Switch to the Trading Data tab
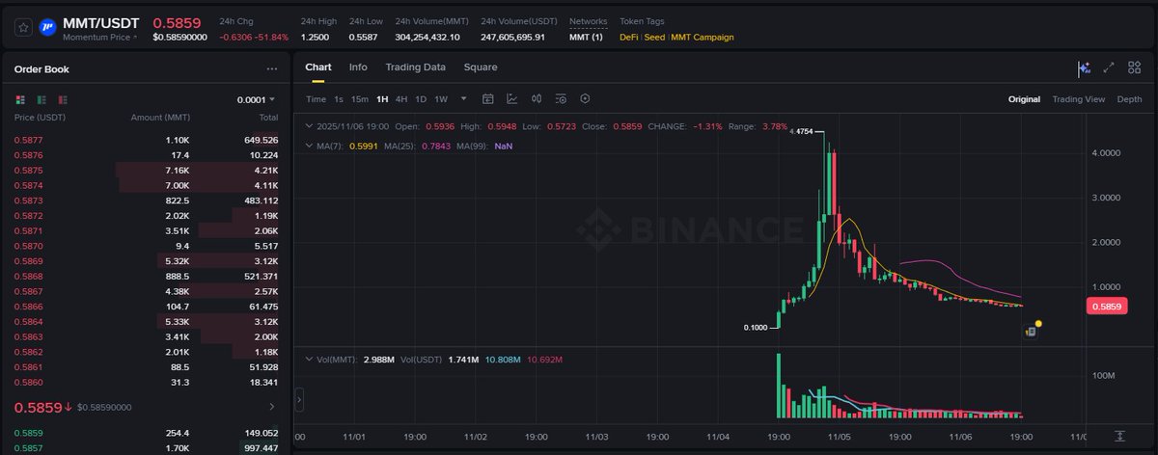The width and height of the screenshot is (1158, 455). (x=415, y=67)
